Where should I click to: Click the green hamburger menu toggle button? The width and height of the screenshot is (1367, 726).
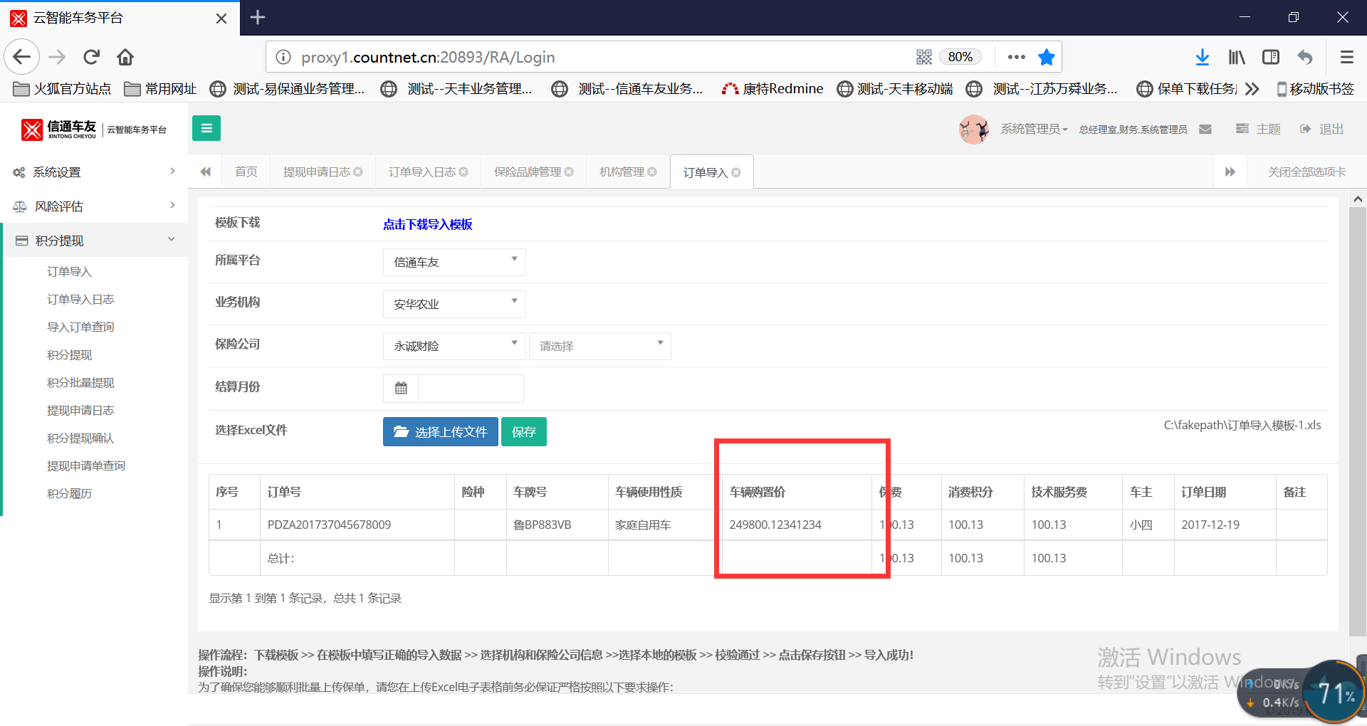tap(206, 128)
